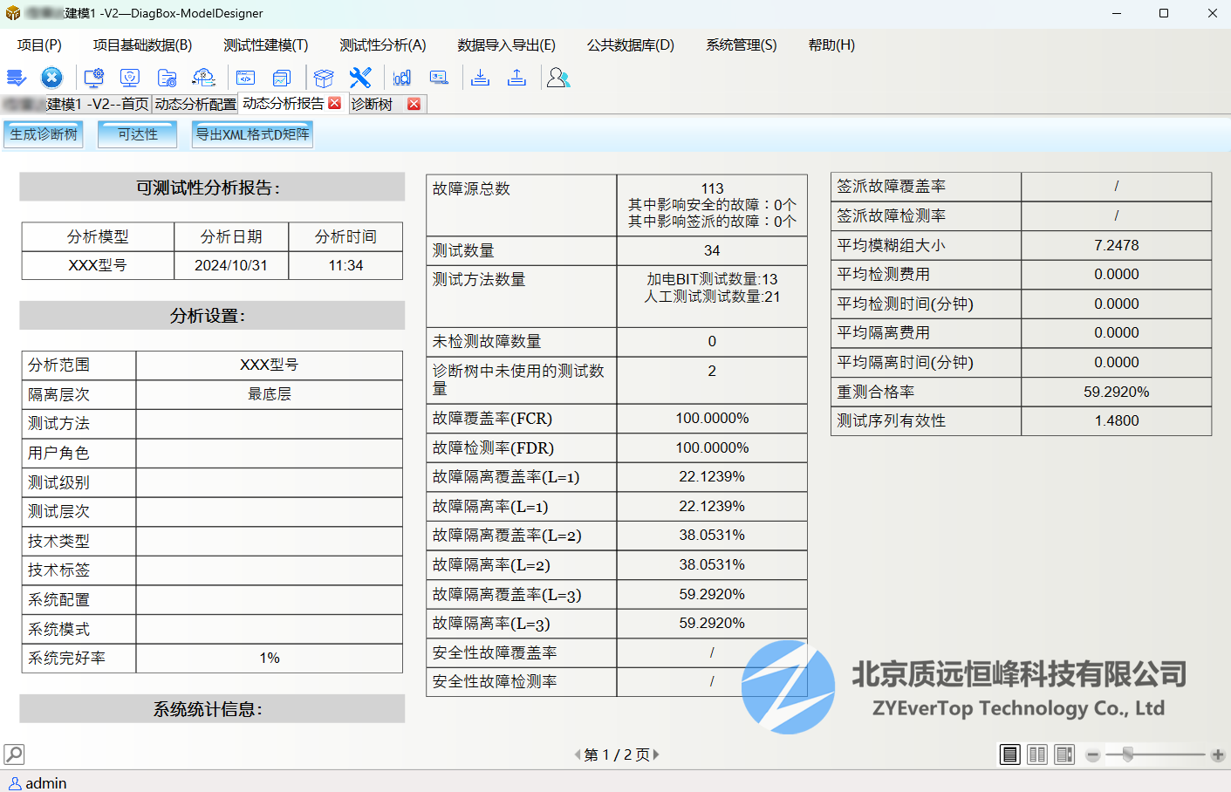Click the 故障检测率(FDR) row label
1231x792 pixels.
pyautogui.click(x=494, y=448)
